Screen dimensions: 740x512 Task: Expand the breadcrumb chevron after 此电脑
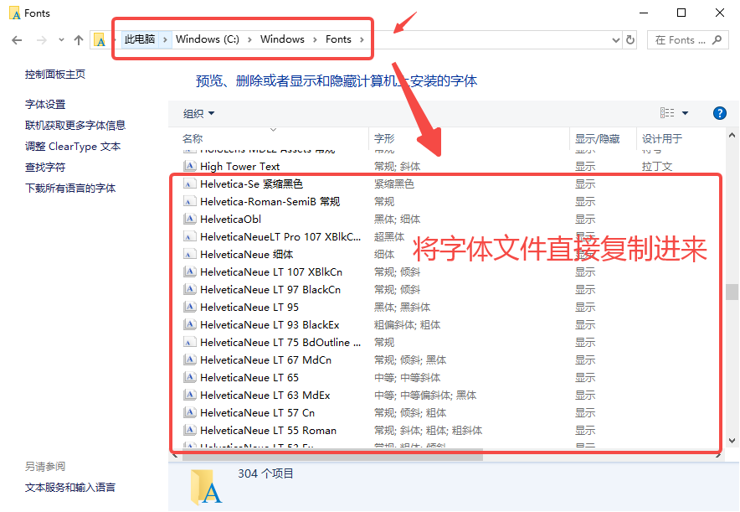coord(164,39)
